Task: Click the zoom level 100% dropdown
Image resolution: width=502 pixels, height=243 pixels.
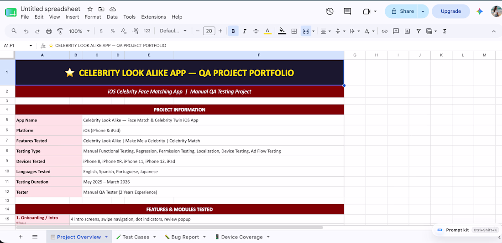Action: pos(79,31)
